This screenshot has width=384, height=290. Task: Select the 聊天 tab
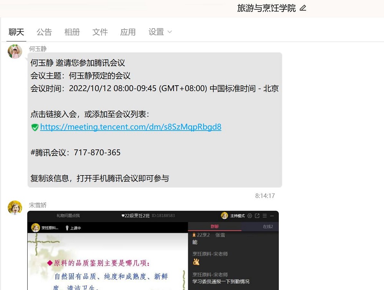17,32
